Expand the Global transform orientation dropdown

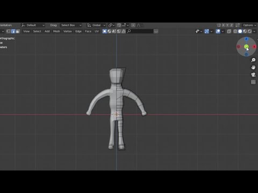96,25
